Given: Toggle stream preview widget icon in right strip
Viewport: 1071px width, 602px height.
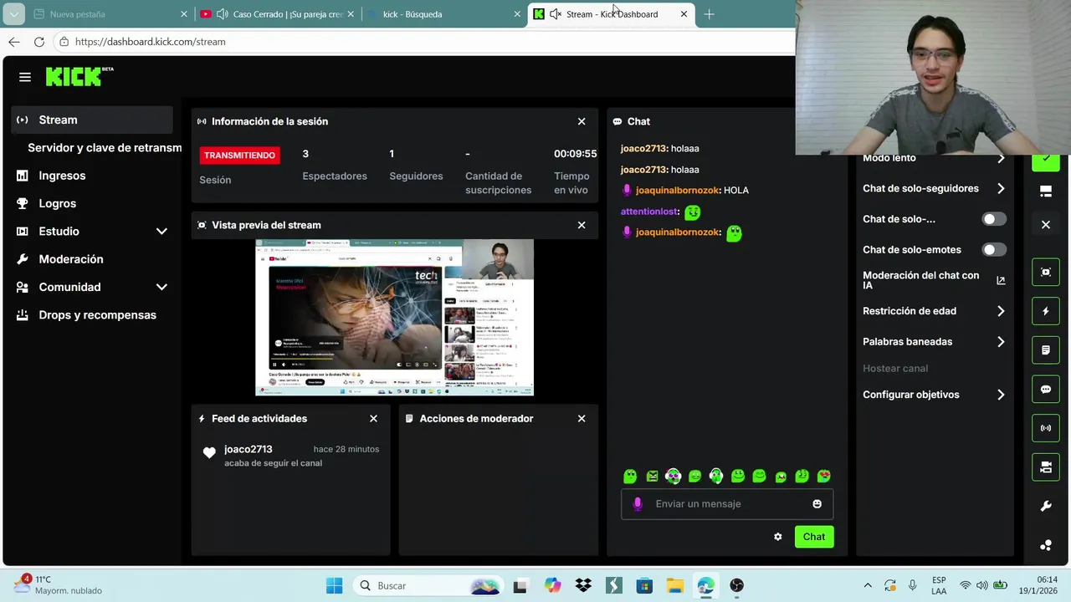Looking at the screenshot, I should coord(1046,272).
